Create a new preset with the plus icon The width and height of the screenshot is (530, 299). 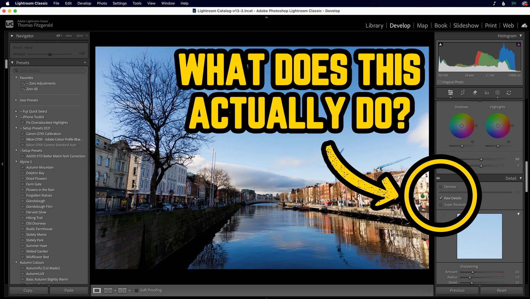(x=85, y=62)
